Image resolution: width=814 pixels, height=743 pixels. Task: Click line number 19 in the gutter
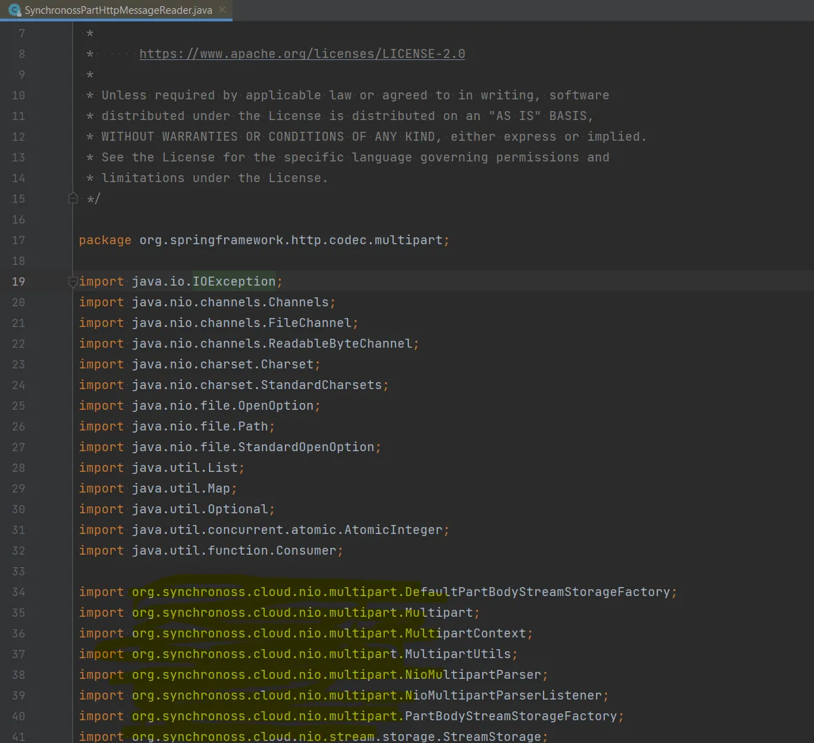(x=19, y=281)
